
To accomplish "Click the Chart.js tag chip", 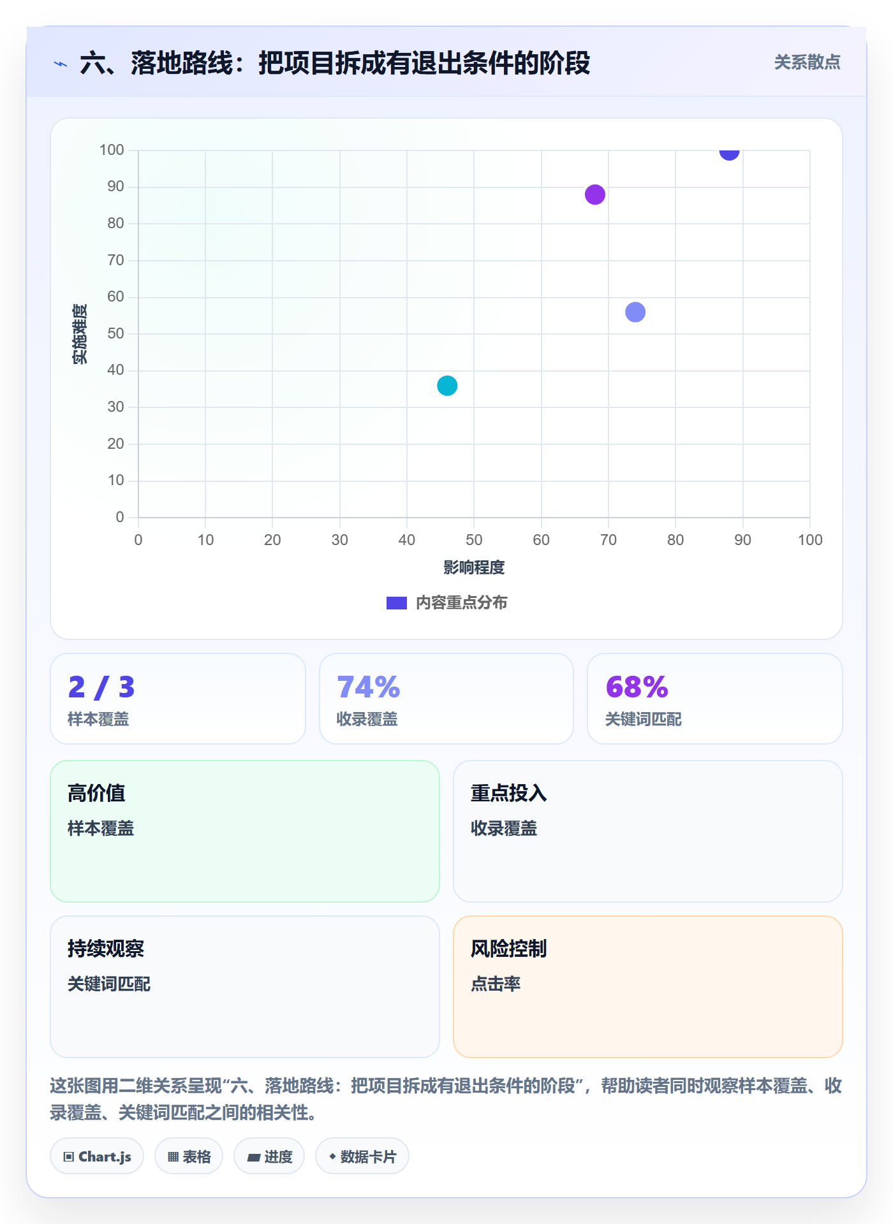I will tap(97, 1156).
